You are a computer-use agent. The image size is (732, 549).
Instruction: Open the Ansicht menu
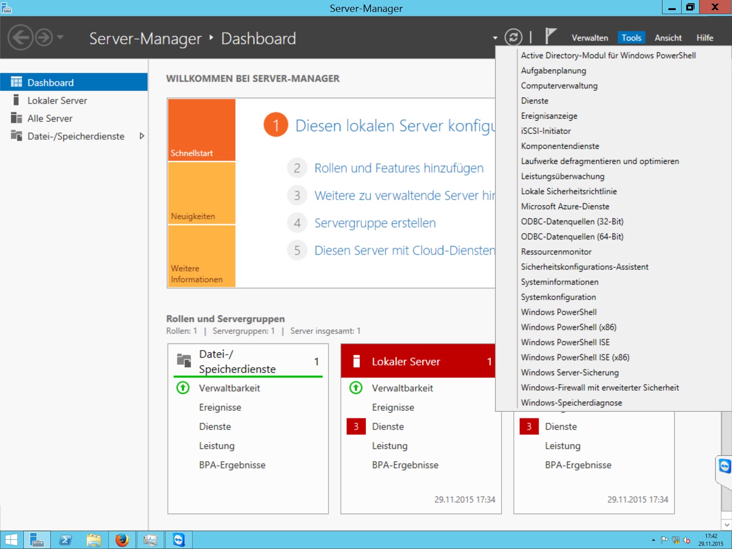[x=668, y=38]
